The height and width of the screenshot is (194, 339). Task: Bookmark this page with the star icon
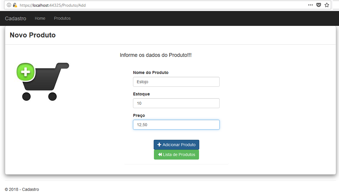(327, 5)
